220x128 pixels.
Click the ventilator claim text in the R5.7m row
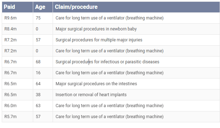[x=109, y=117]
